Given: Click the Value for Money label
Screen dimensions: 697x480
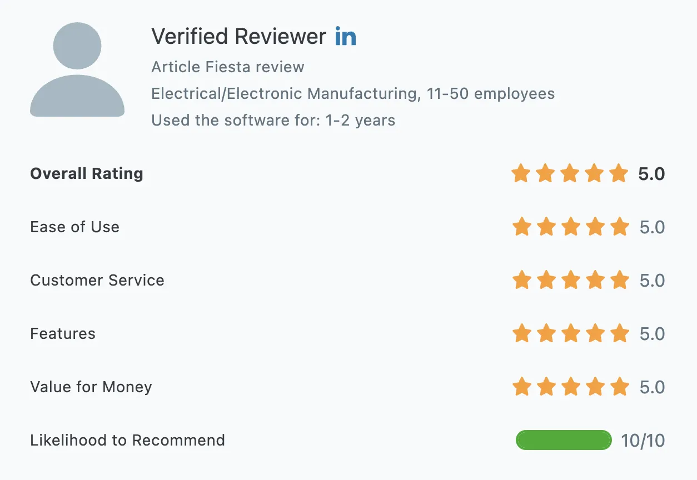Looking at the screenshot, I should coord(91,387).
